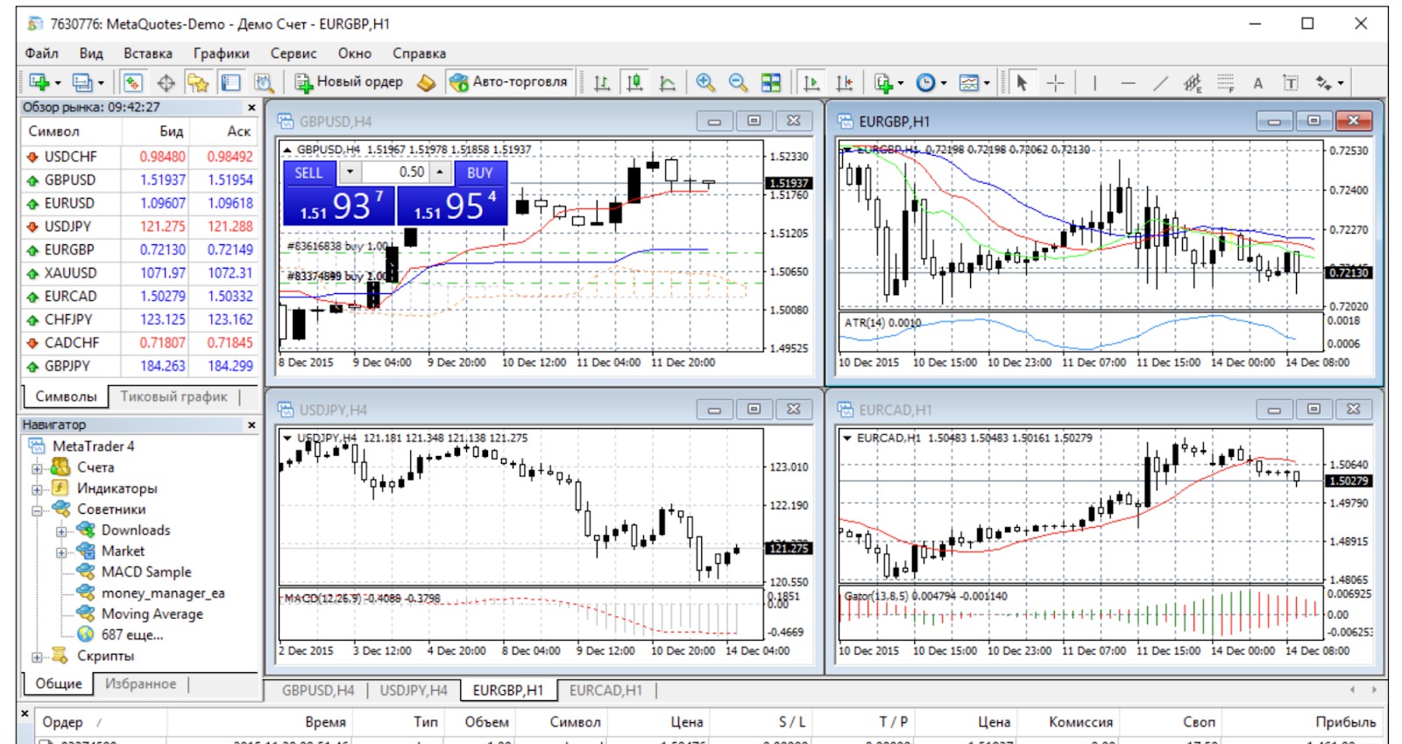Toggle the Auto Scroll chart icon

[x=811, y=82]
